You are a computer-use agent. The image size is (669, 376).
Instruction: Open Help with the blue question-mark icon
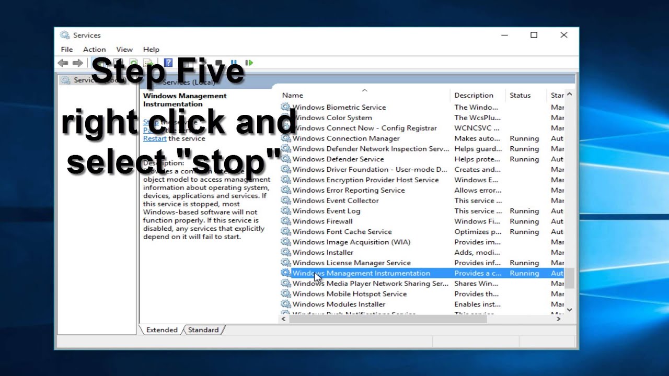click(x=168, y=63)
